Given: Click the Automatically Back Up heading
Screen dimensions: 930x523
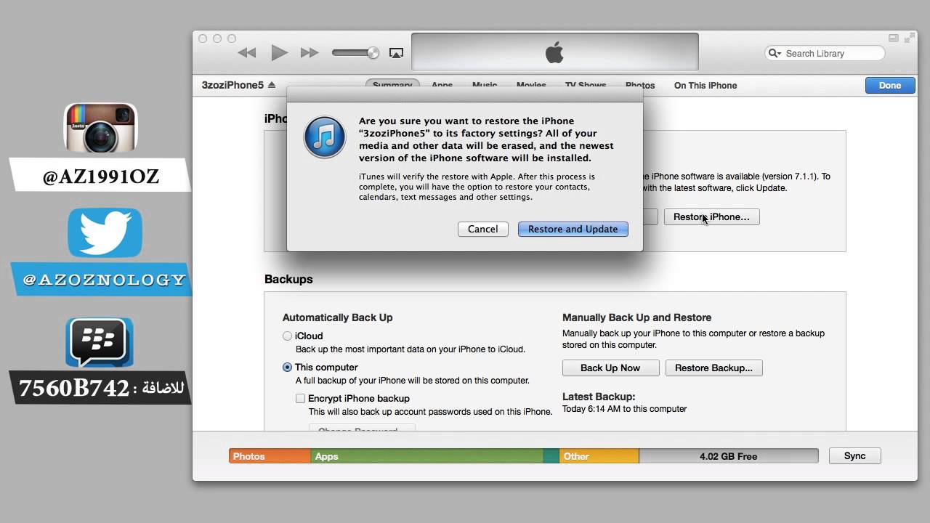Looking at the screenshot, I should click(337, 317).
